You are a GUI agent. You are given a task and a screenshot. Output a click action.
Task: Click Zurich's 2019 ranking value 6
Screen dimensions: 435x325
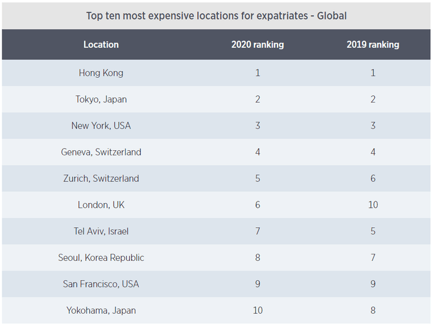[373, 178]
